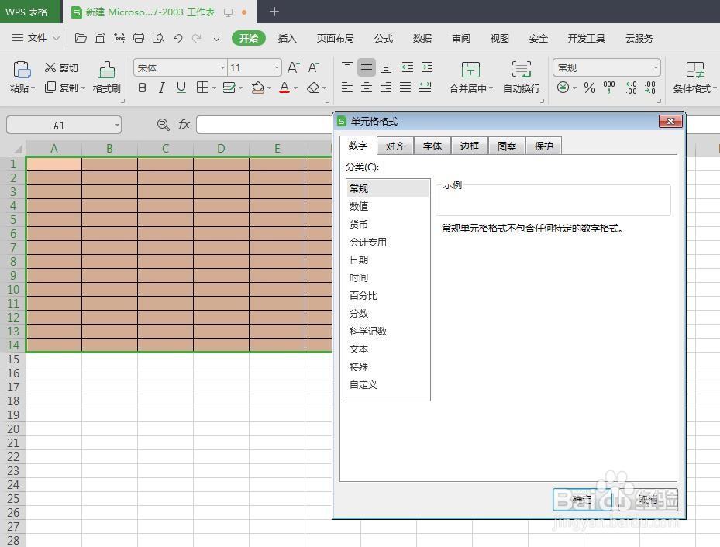Open the number format dropdown showing 常规

(605, 67)
